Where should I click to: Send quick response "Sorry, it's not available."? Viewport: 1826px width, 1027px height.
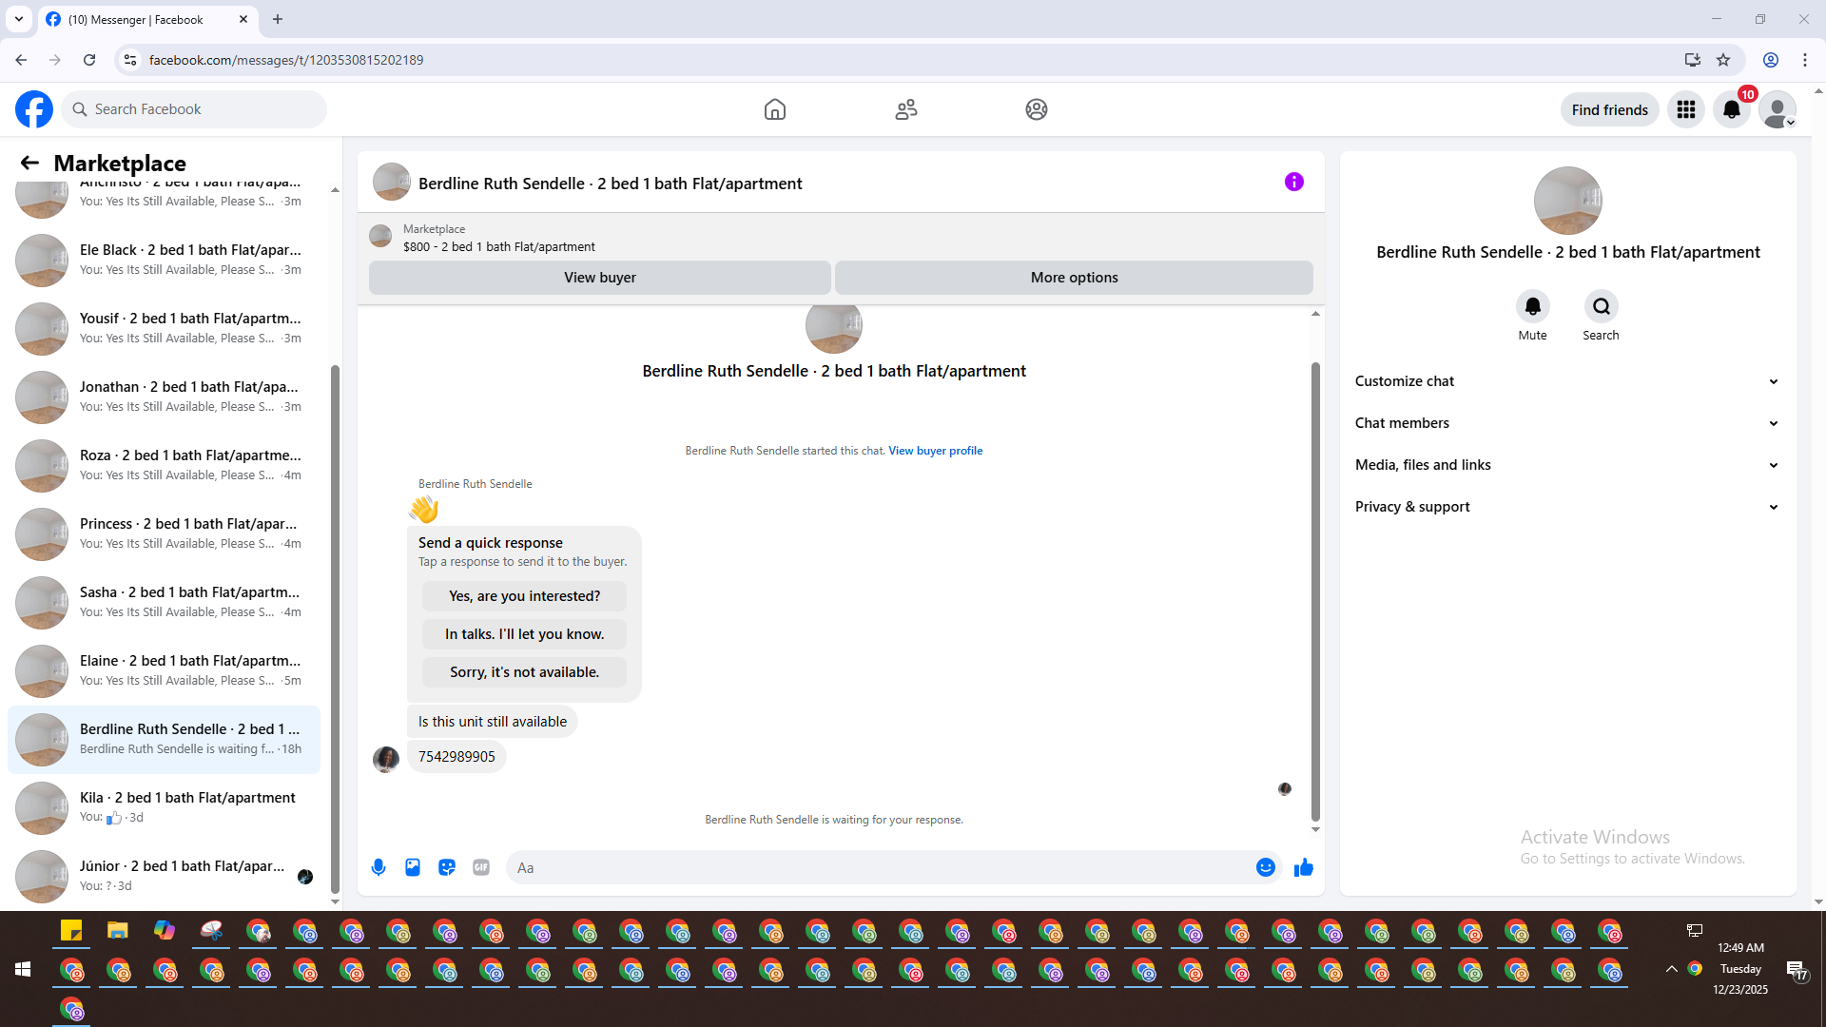524,672
